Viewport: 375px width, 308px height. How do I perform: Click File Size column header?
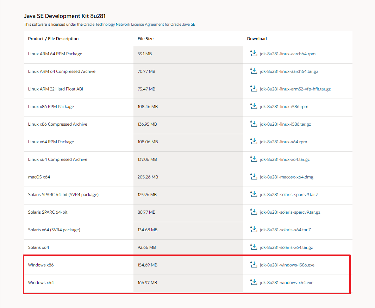coord(145,39)
